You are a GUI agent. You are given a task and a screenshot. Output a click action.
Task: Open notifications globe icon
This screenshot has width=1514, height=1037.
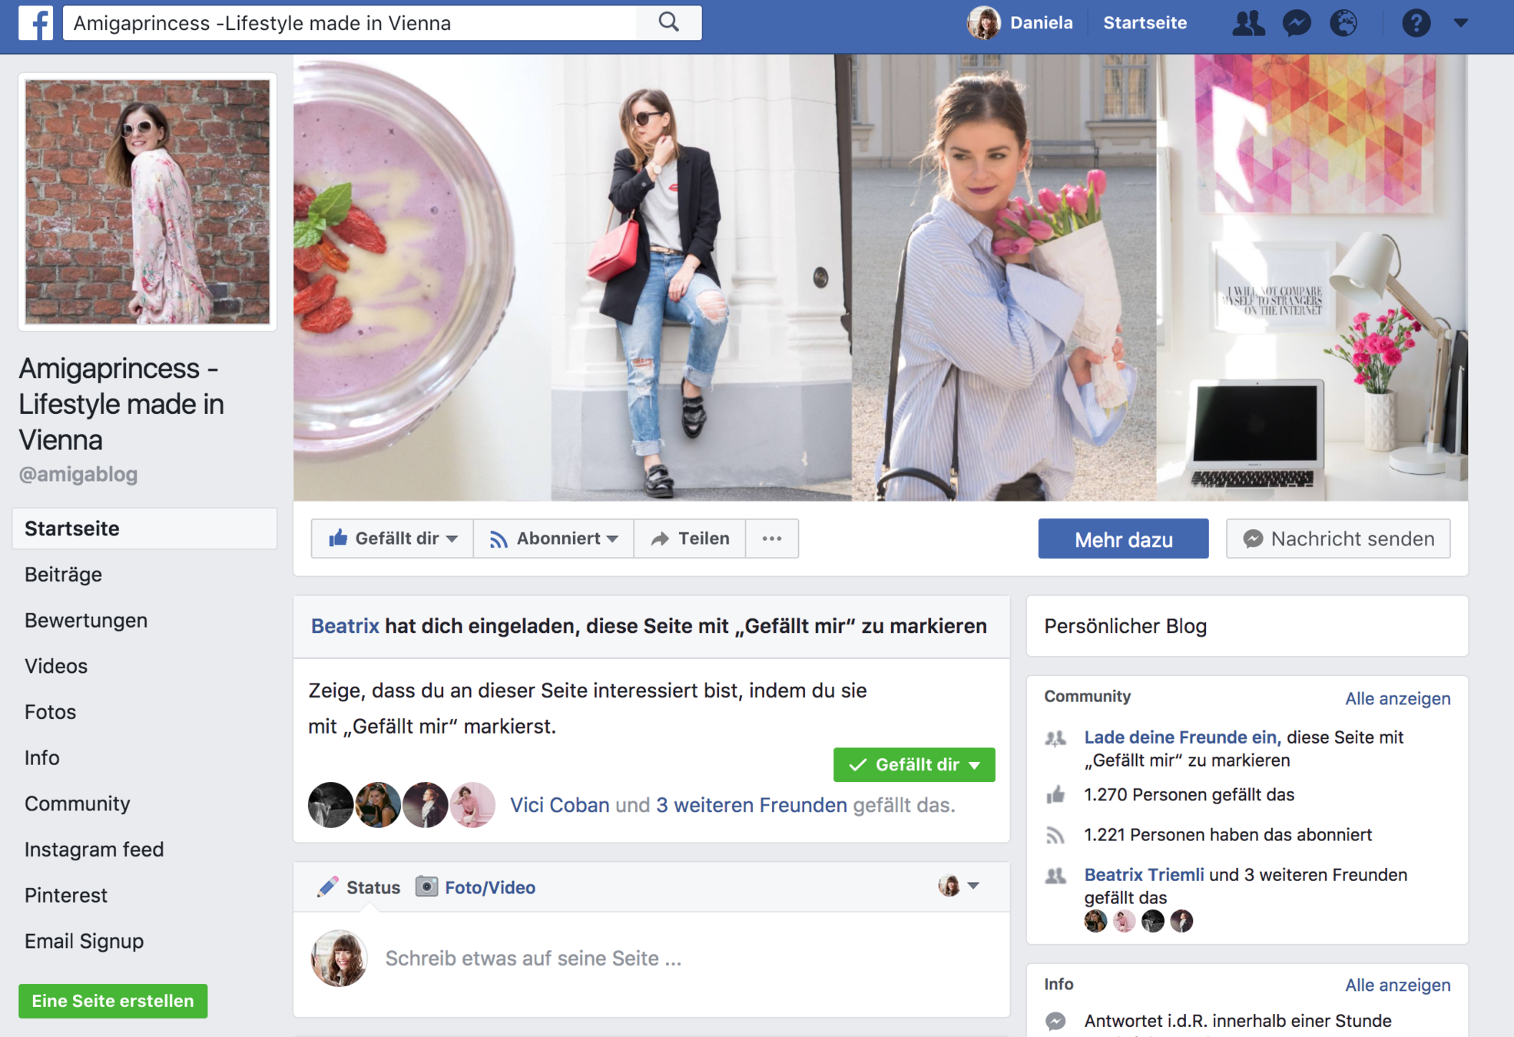point(1343,23)
